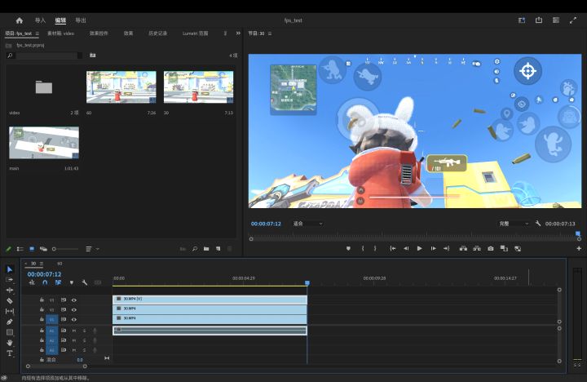Open the 完整 playback resolution dropdown

514,223
